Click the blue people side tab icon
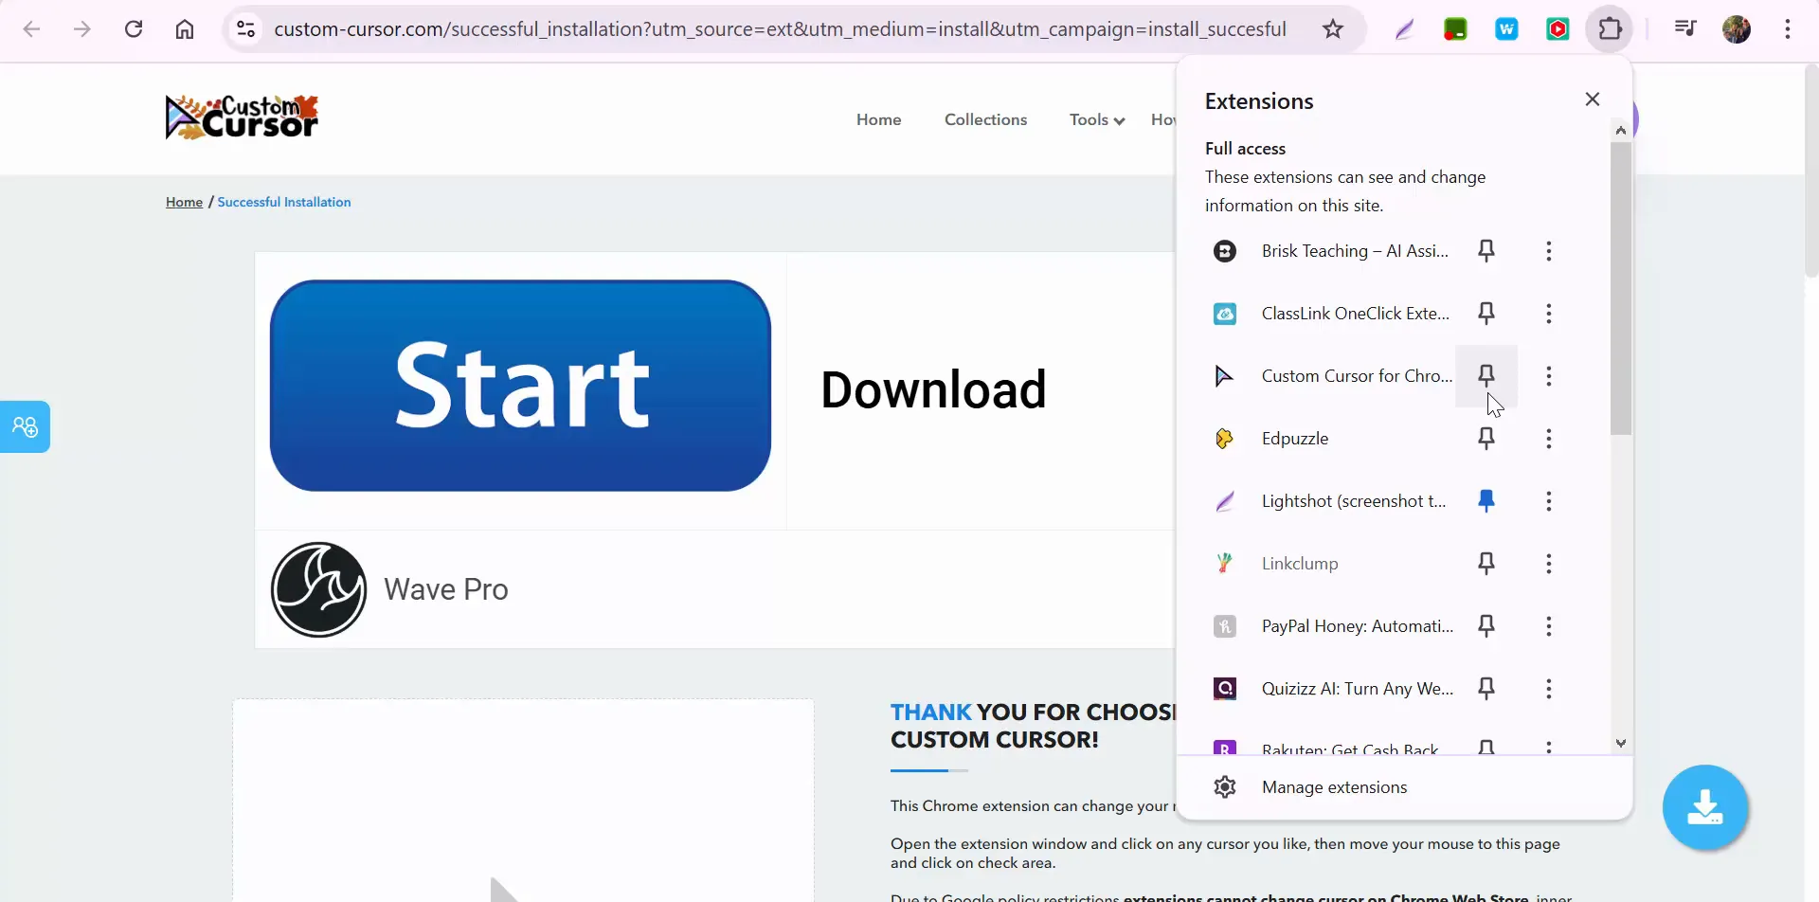The image size is (1819, 902). (25, 427)
